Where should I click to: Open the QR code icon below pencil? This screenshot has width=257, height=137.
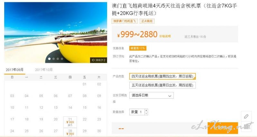(246, 126)
